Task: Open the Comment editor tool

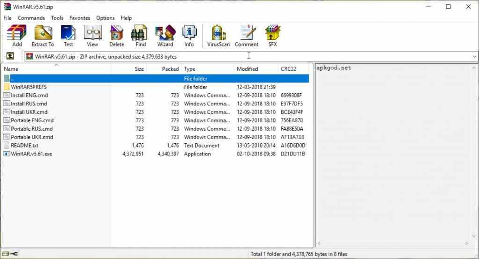Action: [x=247, y=36]
